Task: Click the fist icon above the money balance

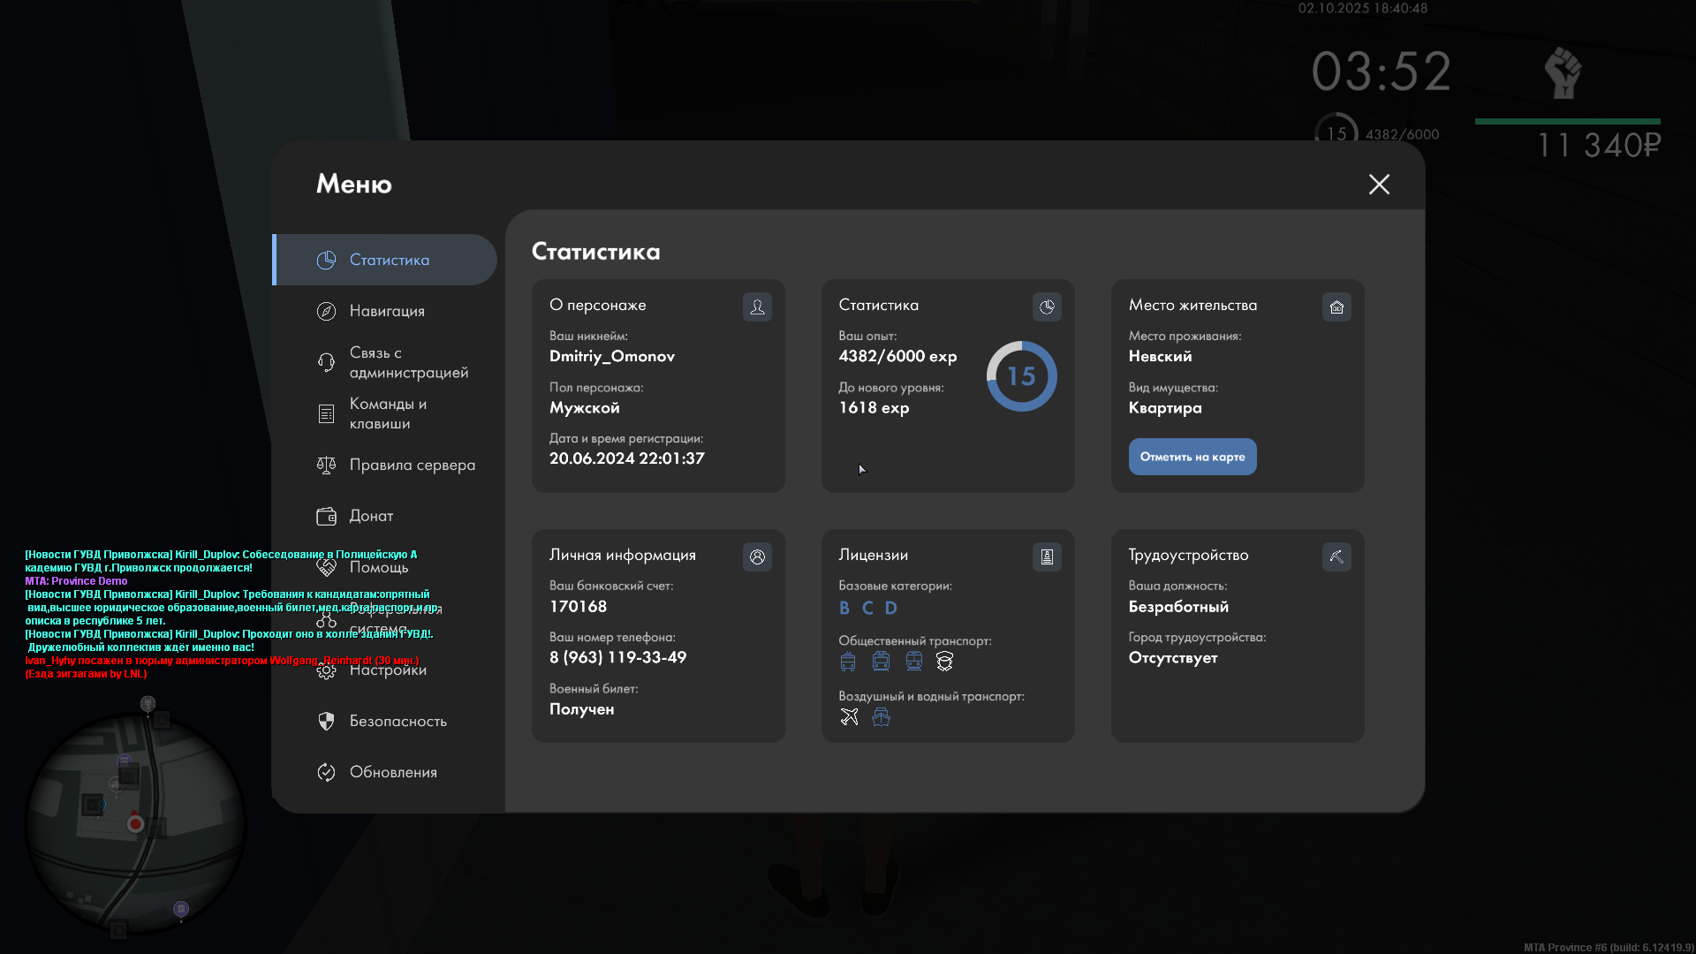Action: pos(1563,72)
